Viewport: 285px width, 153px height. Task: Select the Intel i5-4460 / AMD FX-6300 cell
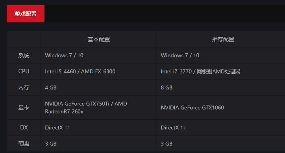98,71
